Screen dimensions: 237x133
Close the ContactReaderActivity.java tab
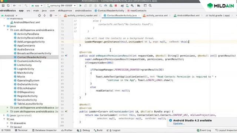pos(139,16)
